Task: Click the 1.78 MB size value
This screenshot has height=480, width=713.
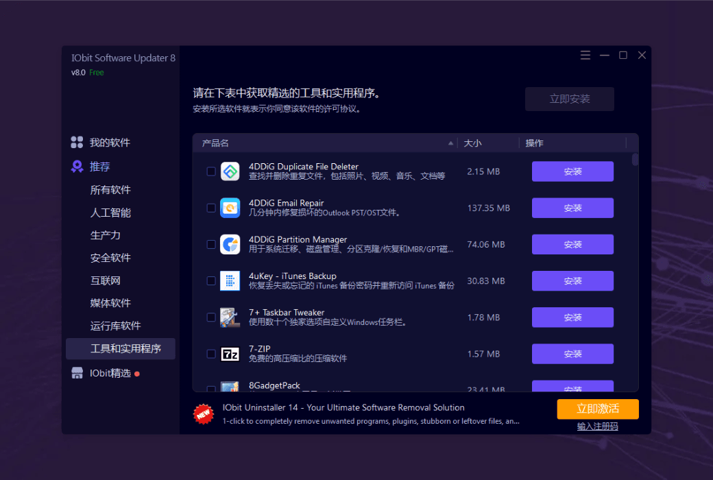Action: [x=483, y=317]
